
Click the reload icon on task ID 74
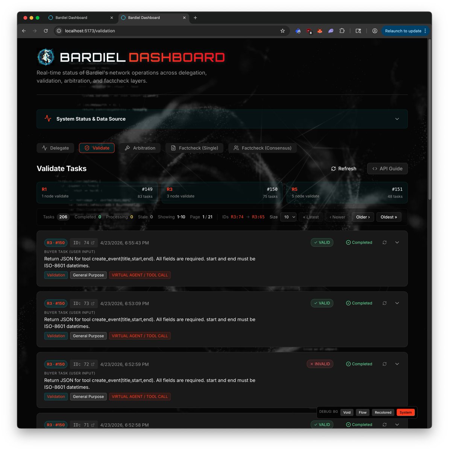click(384, 242)
